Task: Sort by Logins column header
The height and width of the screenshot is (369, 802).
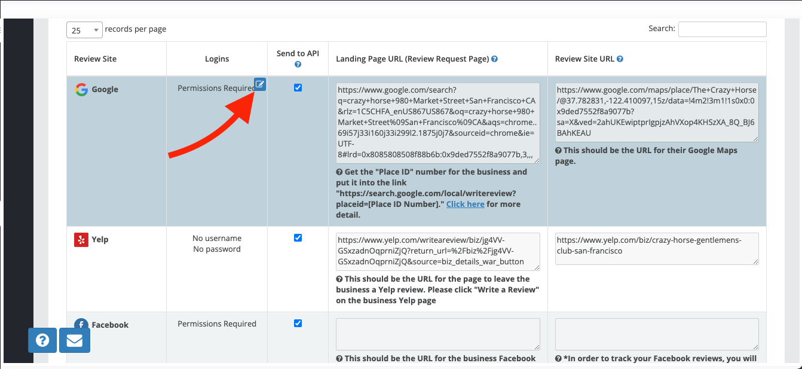Action: coord(216,59)
